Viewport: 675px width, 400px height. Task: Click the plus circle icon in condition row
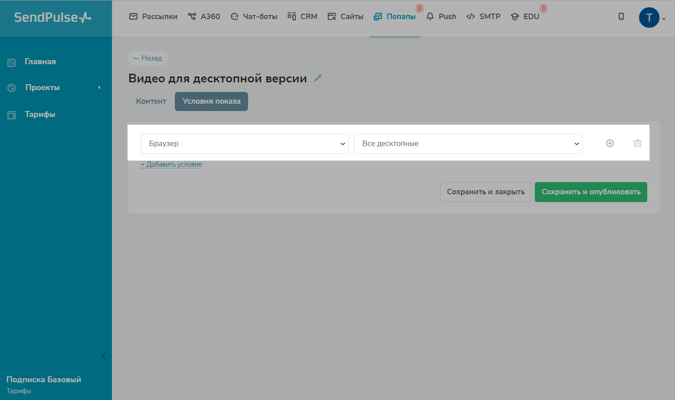(610, 143)
